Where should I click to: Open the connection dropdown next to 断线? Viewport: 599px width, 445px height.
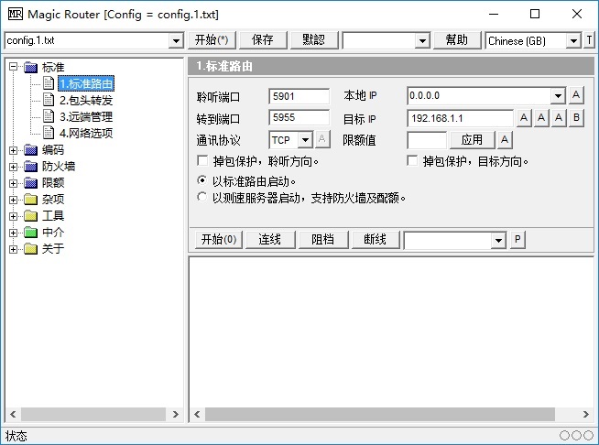pyautogui.click(x=498, y=240)
